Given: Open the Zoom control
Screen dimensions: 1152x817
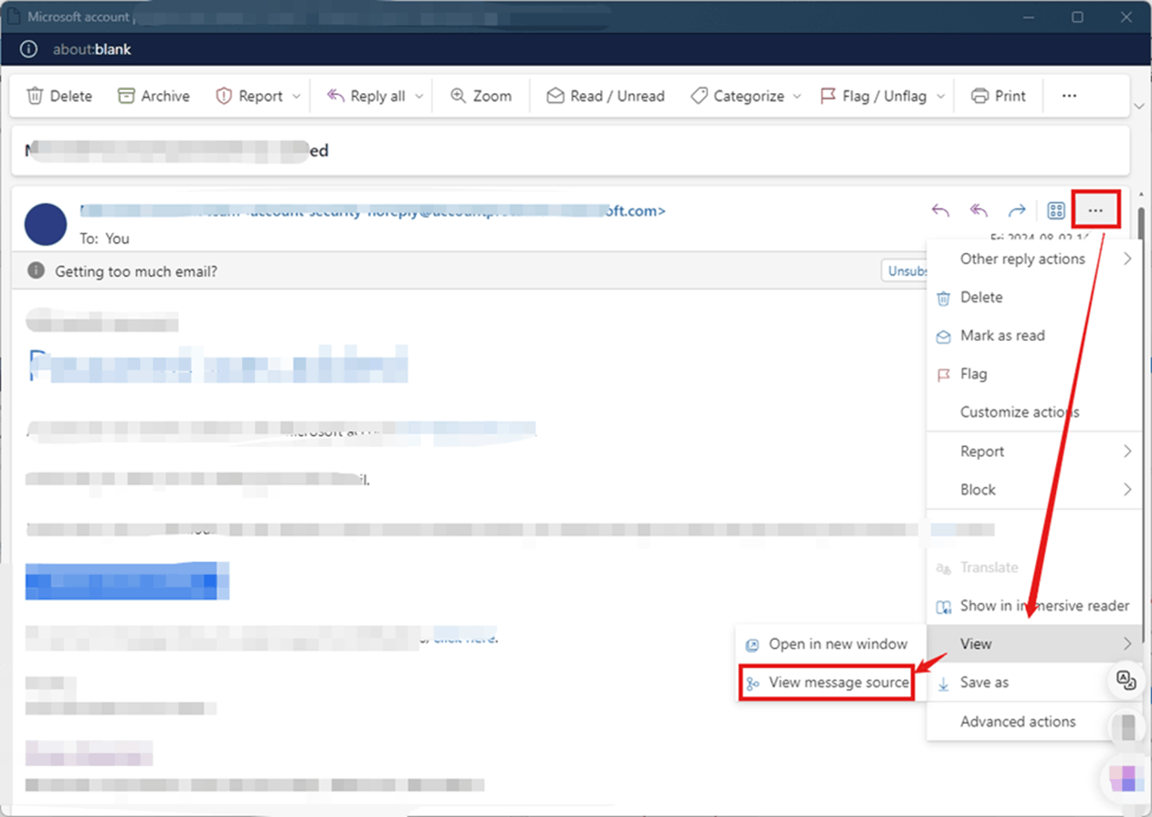Looking at the screenshot, I should [x=481, y=96].
